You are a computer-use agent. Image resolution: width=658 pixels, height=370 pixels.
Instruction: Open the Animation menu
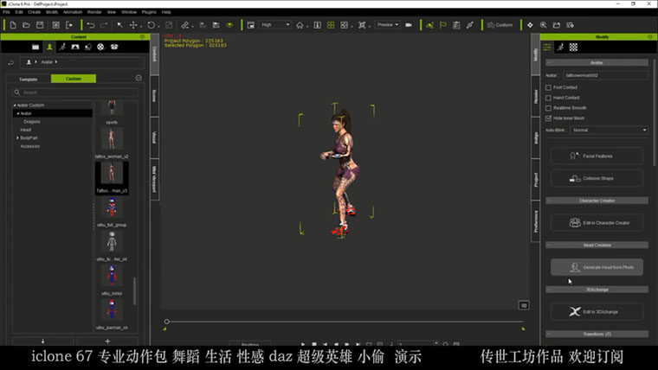tap(73, 12)
